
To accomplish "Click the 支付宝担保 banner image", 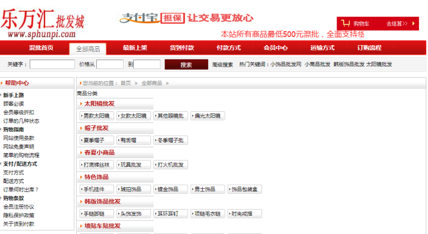I will tap(187, 18).
